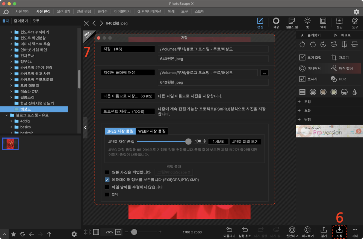Select 크기 조절 resize tool

tap(310, 57)
